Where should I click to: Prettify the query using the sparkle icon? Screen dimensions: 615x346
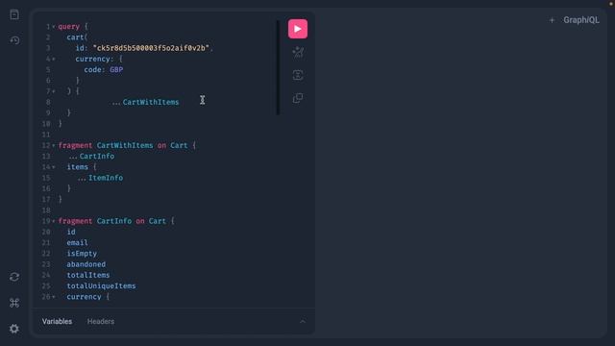(x=298, y=52)
